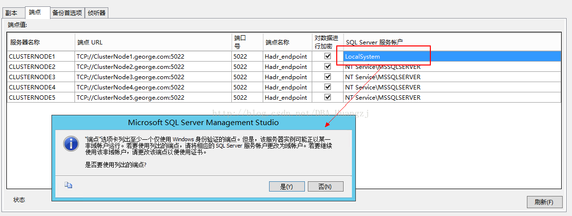The width and height of the screenshot is (572, 216).
Task: Toggle encryption checkbox for CLUSTERNODE4
Action: click(x=327, y=87)
